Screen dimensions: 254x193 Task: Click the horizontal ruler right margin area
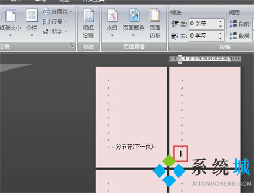pyautogui.click(x=235, y=59)
